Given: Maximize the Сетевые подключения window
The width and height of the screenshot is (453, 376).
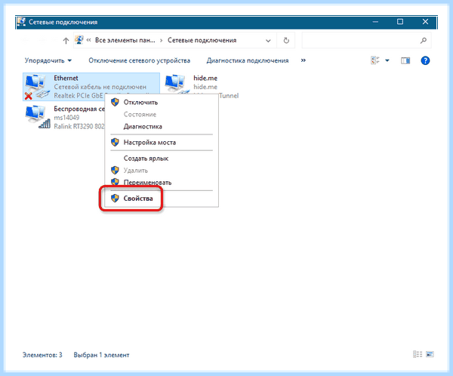Looking at the screenshot, I should coord(400,22).
